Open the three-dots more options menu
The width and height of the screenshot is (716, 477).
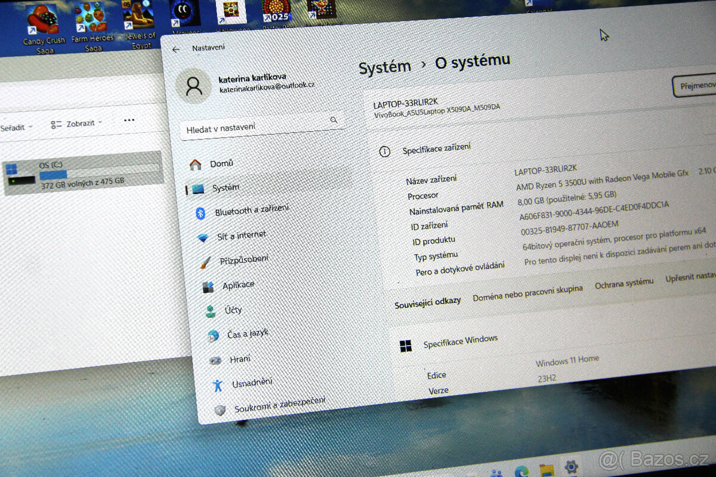[x=129, y=120]
